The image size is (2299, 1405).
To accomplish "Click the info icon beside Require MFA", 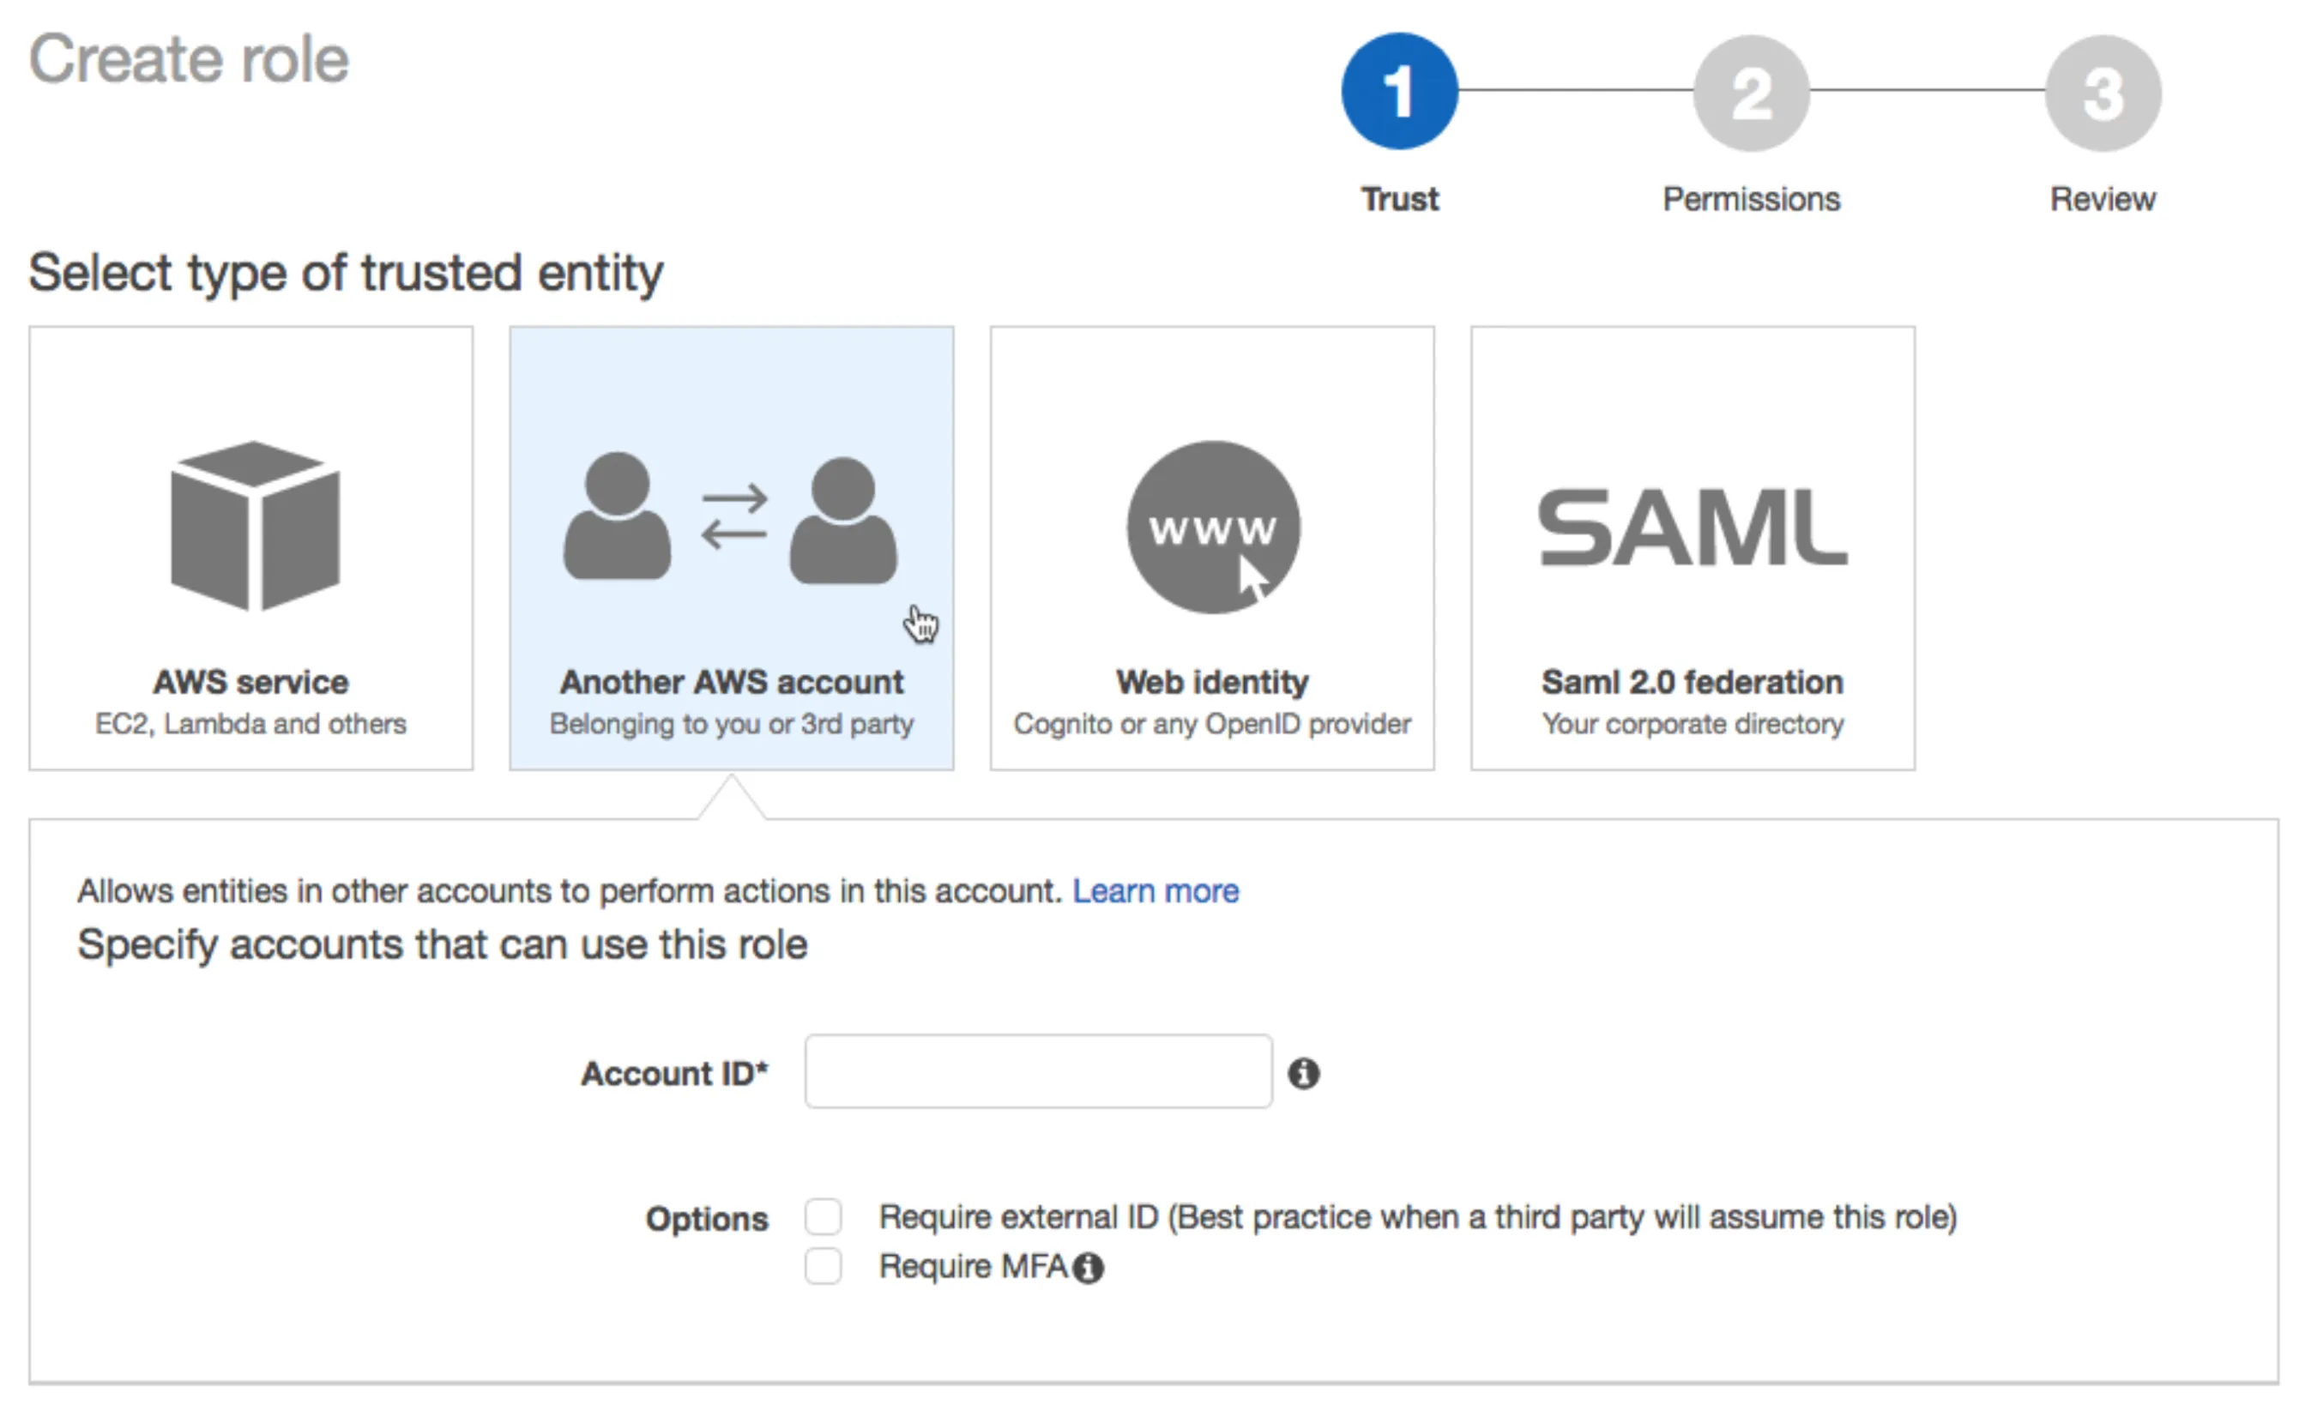I will (x=1088, y=1268).
